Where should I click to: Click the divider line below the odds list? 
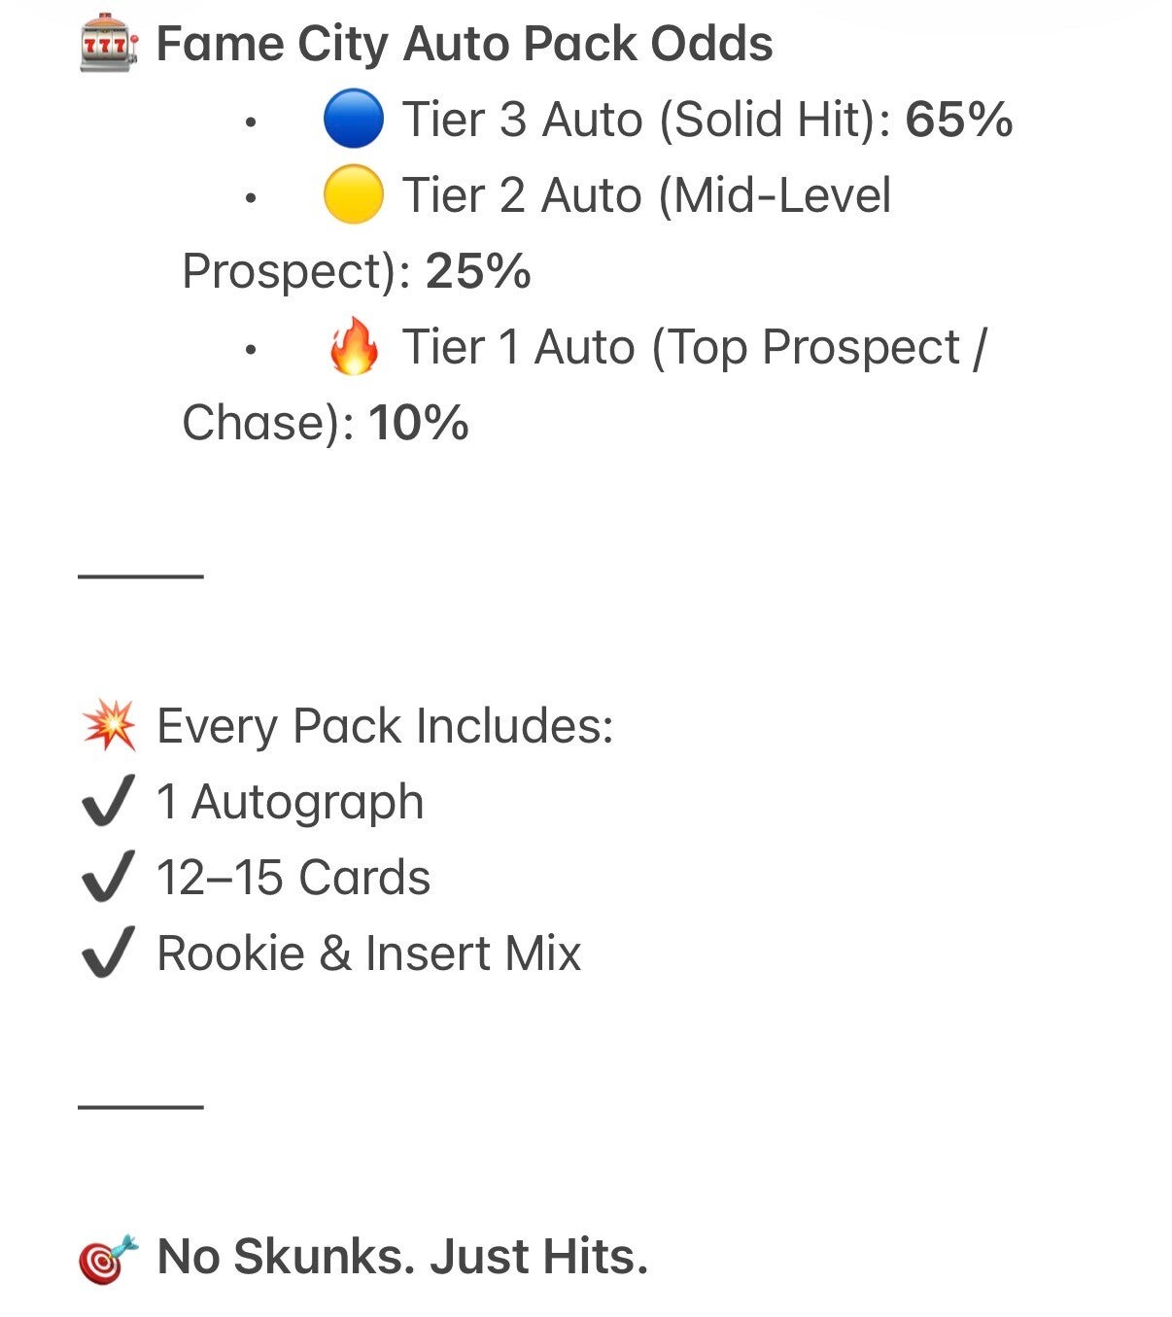pyautogui.click(x=141, y=576)
